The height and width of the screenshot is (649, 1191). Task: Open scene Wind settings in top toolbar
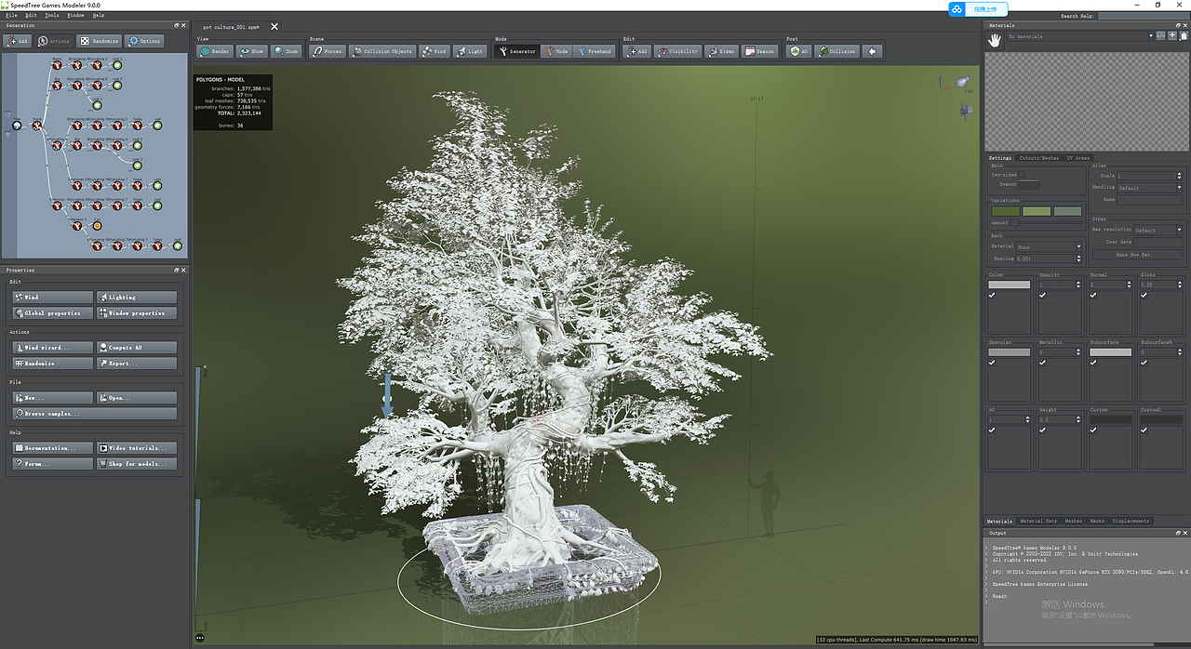point(434,51)
